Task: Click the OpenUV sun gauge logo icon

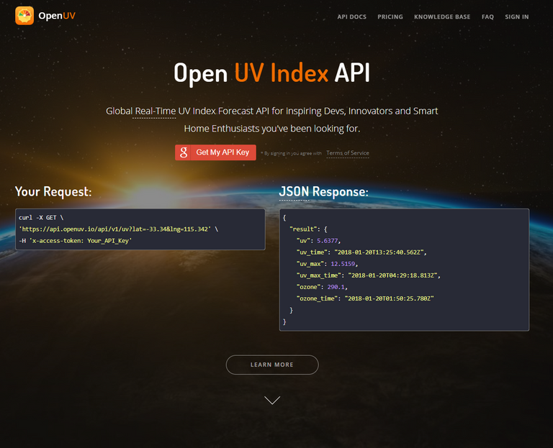Action: [x=24, y=16]
